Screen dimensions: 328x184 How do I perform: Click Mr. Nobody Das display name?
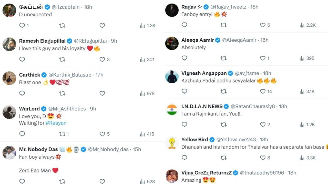[38, 149]
